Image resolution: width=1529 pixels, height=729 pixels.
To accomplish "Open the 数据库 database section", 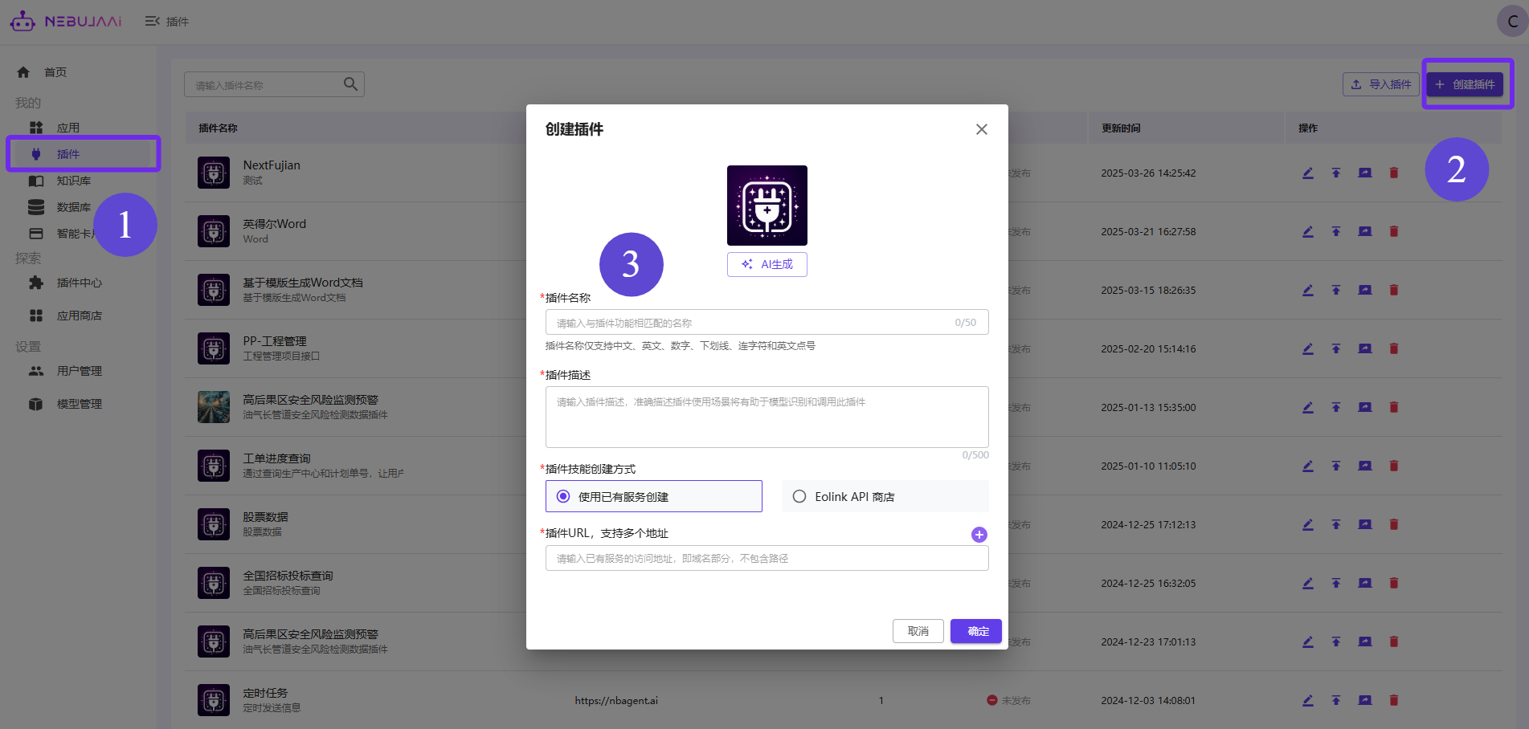I will (74, 206).
